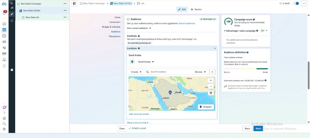Close the editor with the X icon
The image size is (310, 138).
[x=12, y=3]
